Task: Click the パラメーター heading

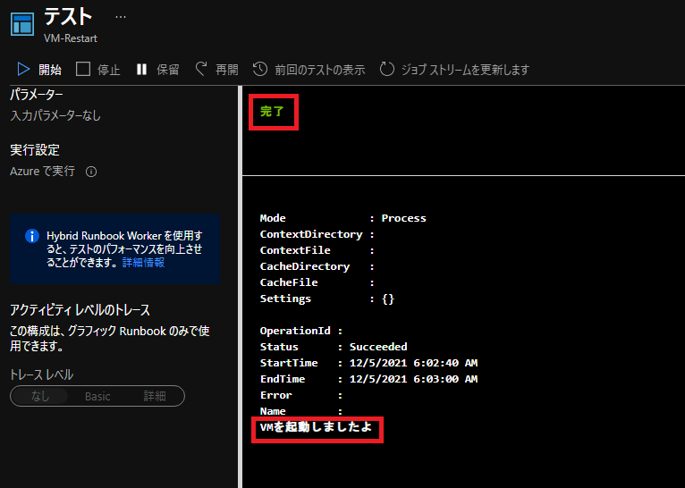Action: pyautogui.click(x=37, y=94)
